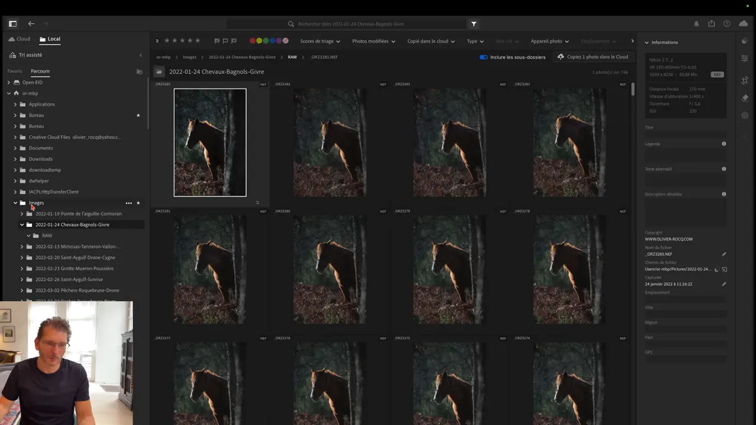Toggle the left sidebar panel icon

point(12,24)
